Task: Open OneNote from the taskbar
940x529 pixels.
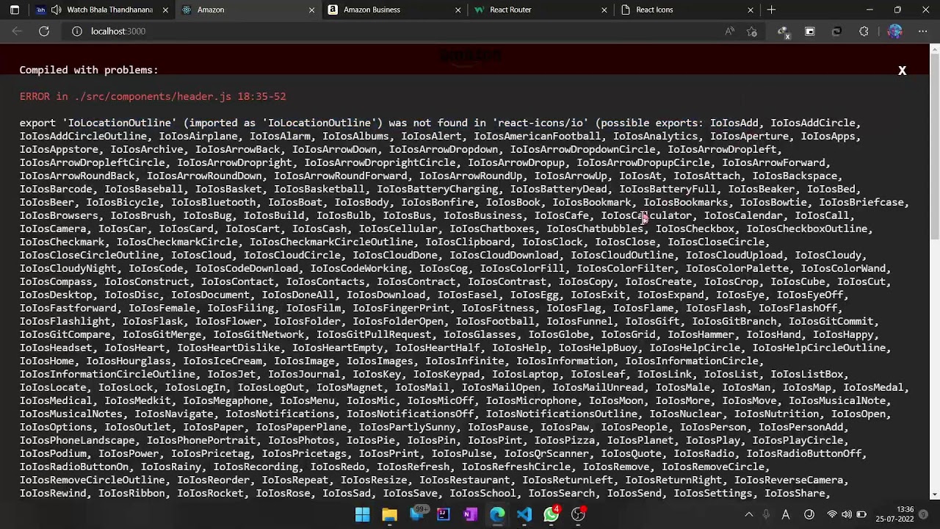Action: coord(471,514)
